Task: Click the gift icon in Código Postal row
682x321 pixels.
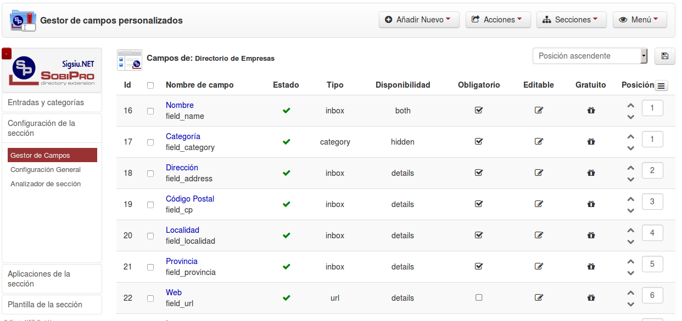Action: tap(591, 204)
